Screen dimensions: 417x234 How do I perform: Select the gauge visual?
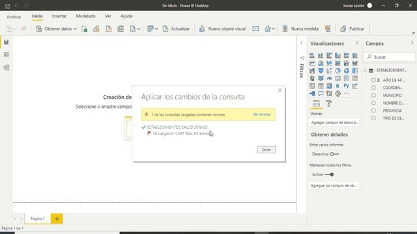coord(329,78)
